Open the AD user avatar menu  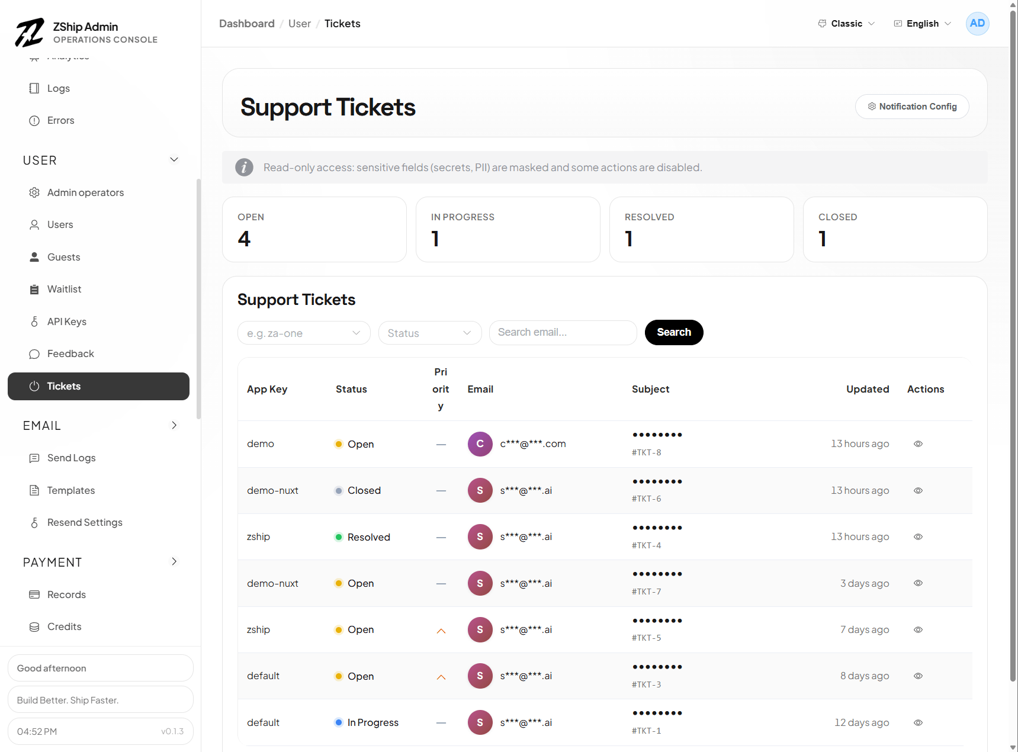[977, 24]
